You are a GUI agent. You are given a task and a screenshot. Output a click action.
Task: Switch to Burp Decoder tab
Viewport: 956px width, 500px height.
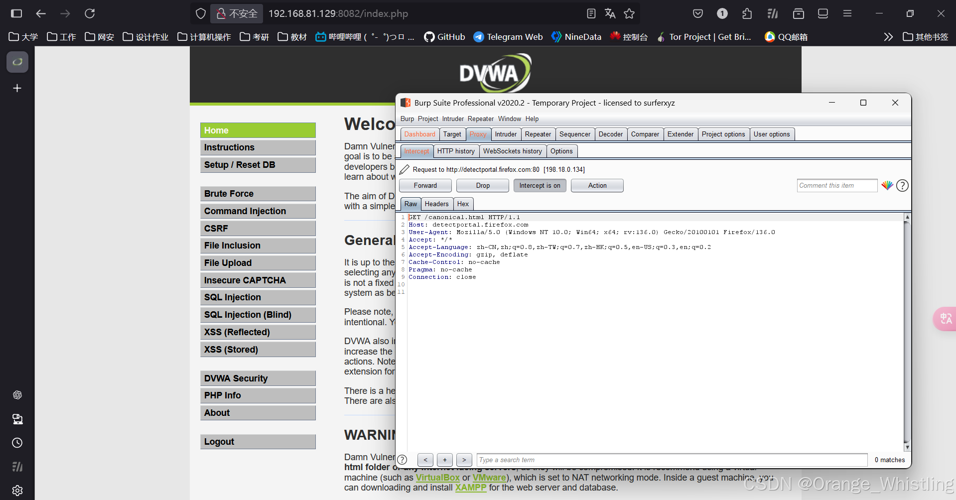610,134
